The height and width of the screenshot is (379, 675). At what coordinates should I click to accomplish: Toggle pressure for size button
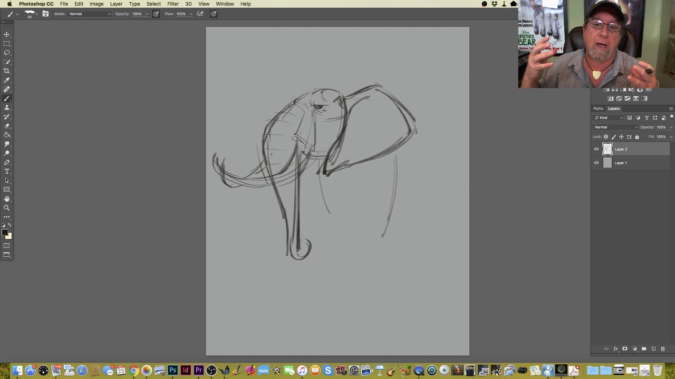(214, 14)
